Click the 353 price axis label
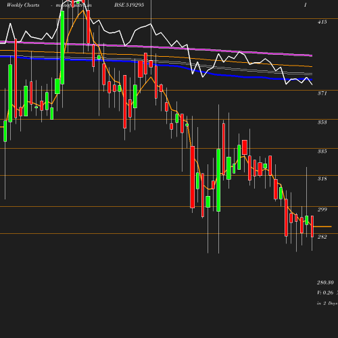338x338 pixels. [322, 122]
